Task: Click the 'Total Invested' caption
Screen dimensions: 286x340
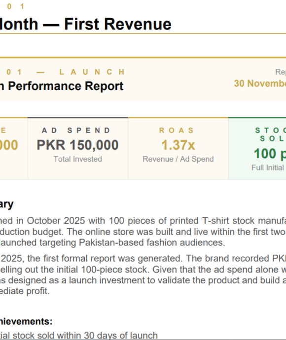Action: pyautogui.click(x=78, y=159)
